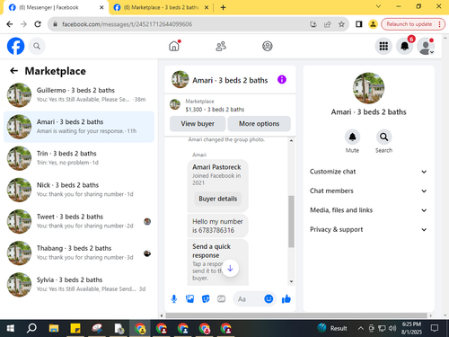Mute the chat with the bell icon

pos(352,137)
